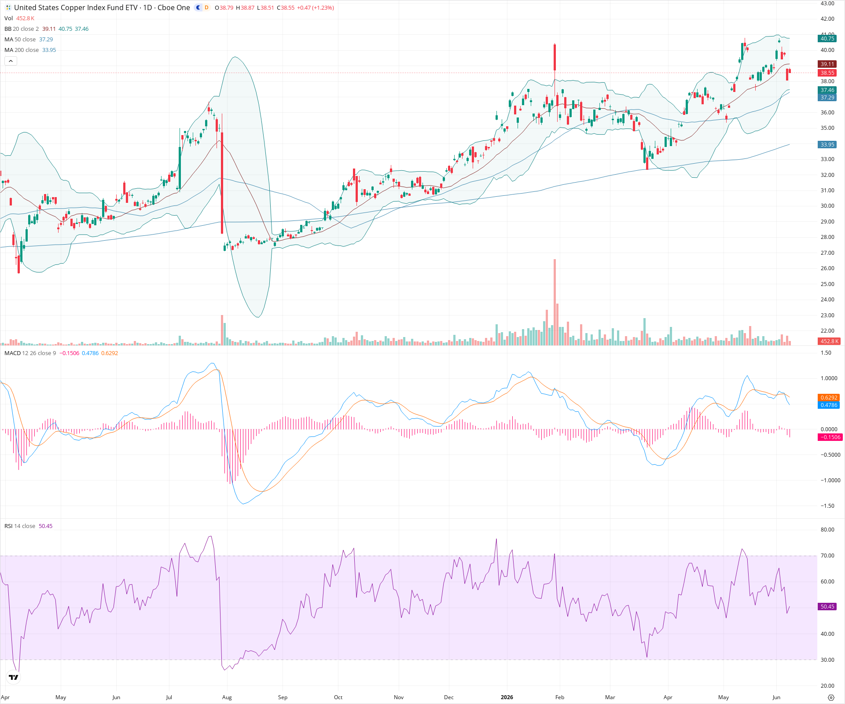Click the copper fund symbol logo icon
This screenshot has height=704, width=845.
pyautogui.click(x=8, y=7)
